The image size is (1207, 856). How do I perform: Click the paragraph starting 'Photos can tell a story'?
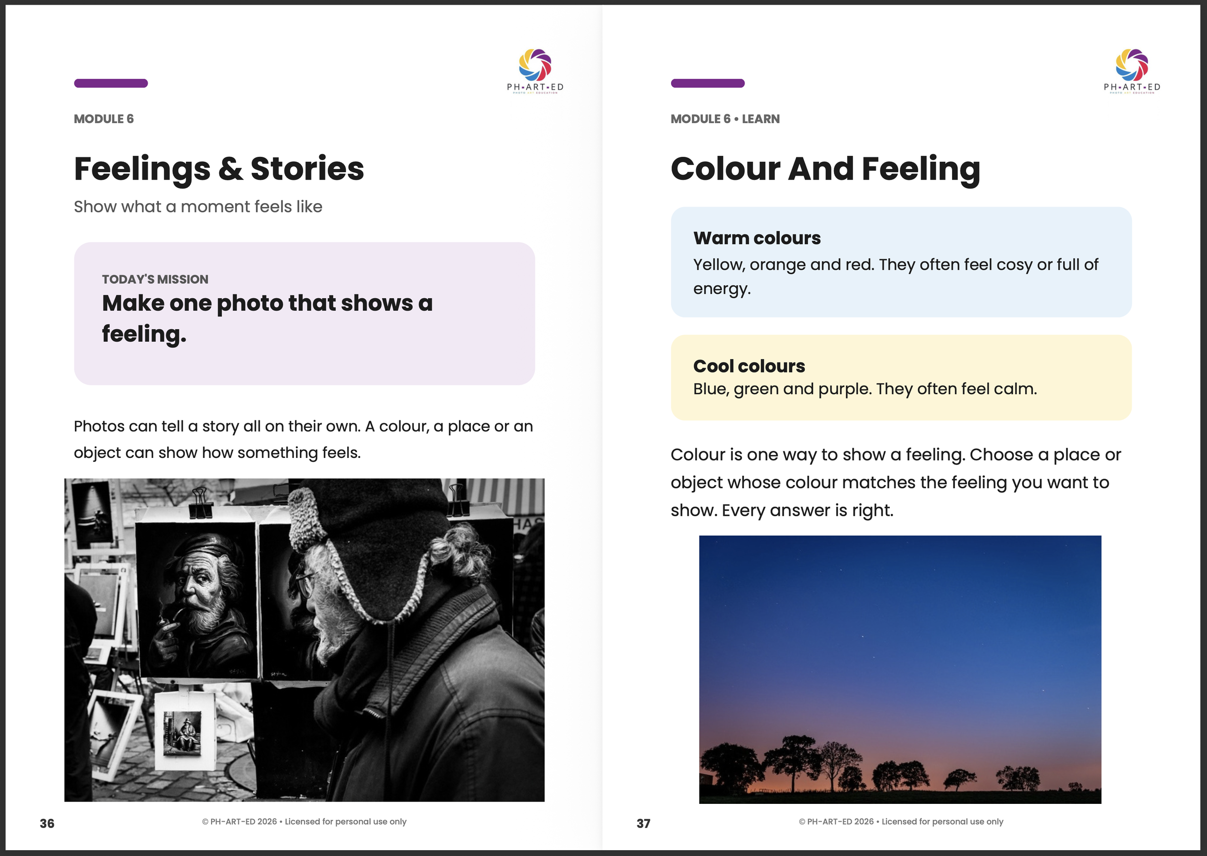coord(303,440)
